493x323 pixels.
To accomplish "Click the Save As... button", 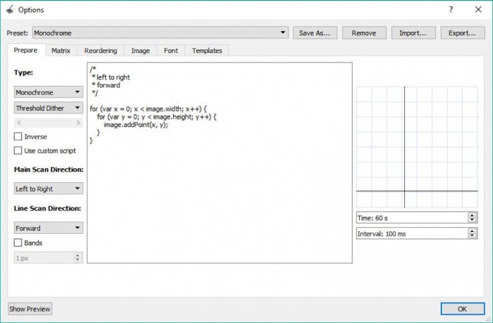I will pos(314,33).
